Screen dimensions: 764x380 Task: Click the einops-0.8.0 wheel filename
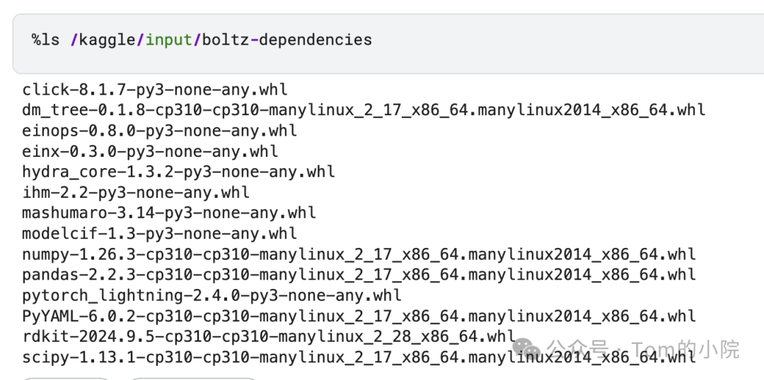click(x=159, y=131)
